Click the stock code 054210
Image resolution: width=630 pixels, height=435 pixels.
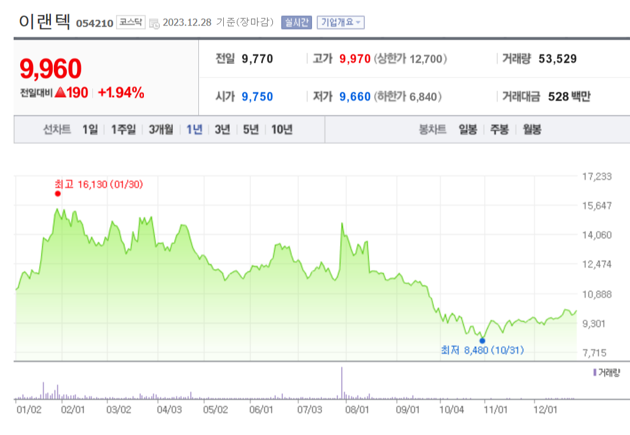pyautogui.click(x=94, y=23)
